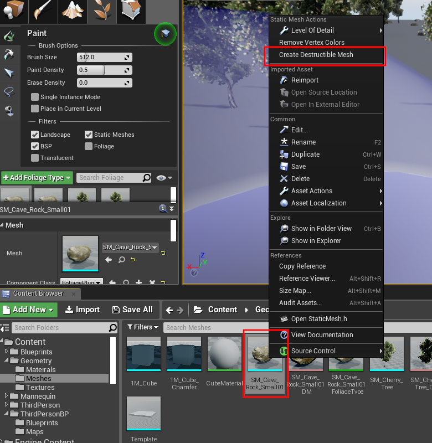This screenshot has height=443, width=432.
Task: Toggle the sources panel icon
Action: tap(5, 328)
